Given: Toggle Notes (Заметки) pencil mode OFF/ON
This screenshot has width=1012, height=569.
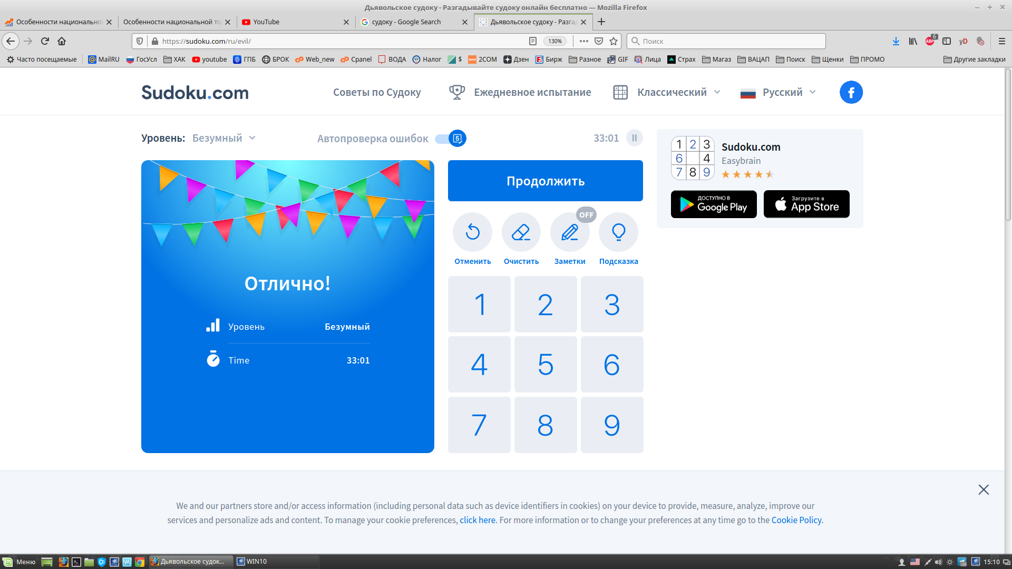Looking at the screenshot, I should [570, 232].
